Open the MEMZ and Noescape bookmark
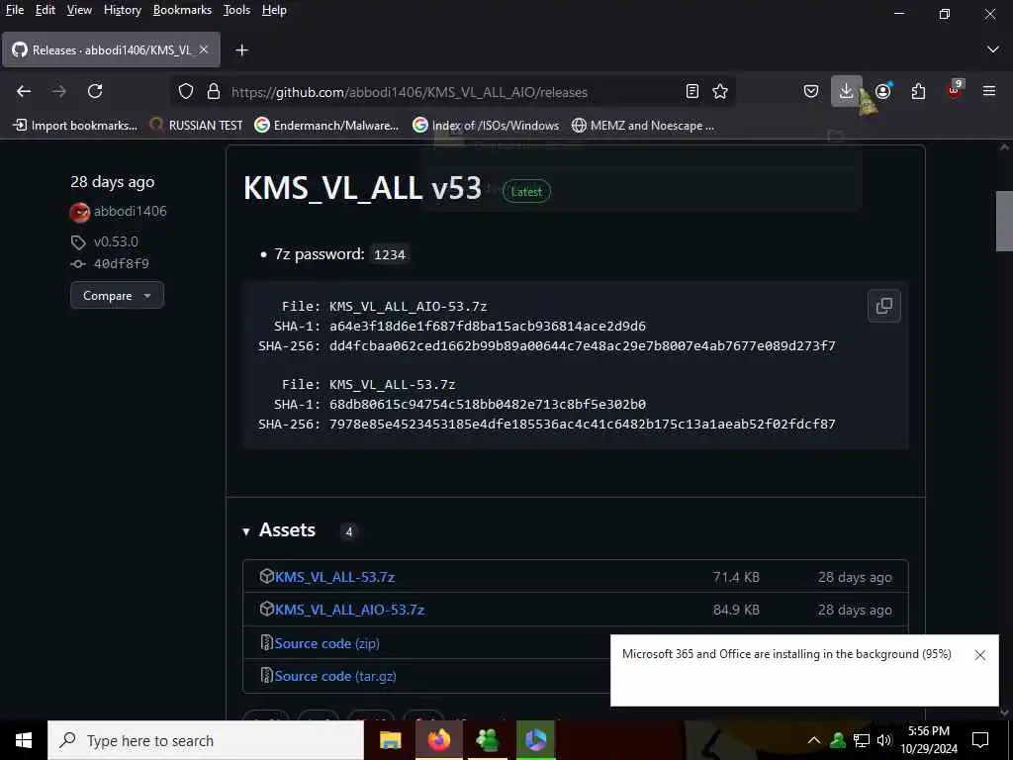The width and height of the screenshot is (1013, 760). pyautogui.click(x=643, y=126)
